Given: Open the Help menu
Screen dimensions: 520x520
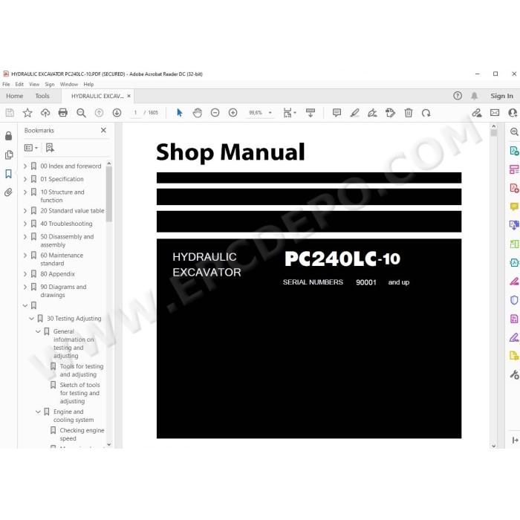Looking at the screenshot, I should click(88, 84).
